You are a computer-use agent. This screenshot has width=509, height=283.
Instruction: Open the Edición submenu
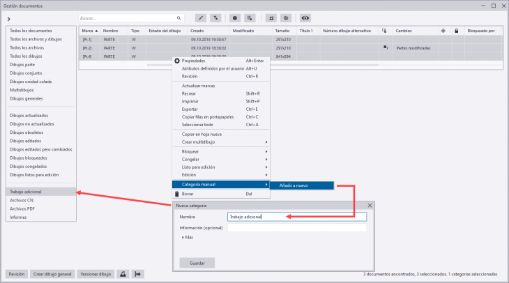(221, 175)
